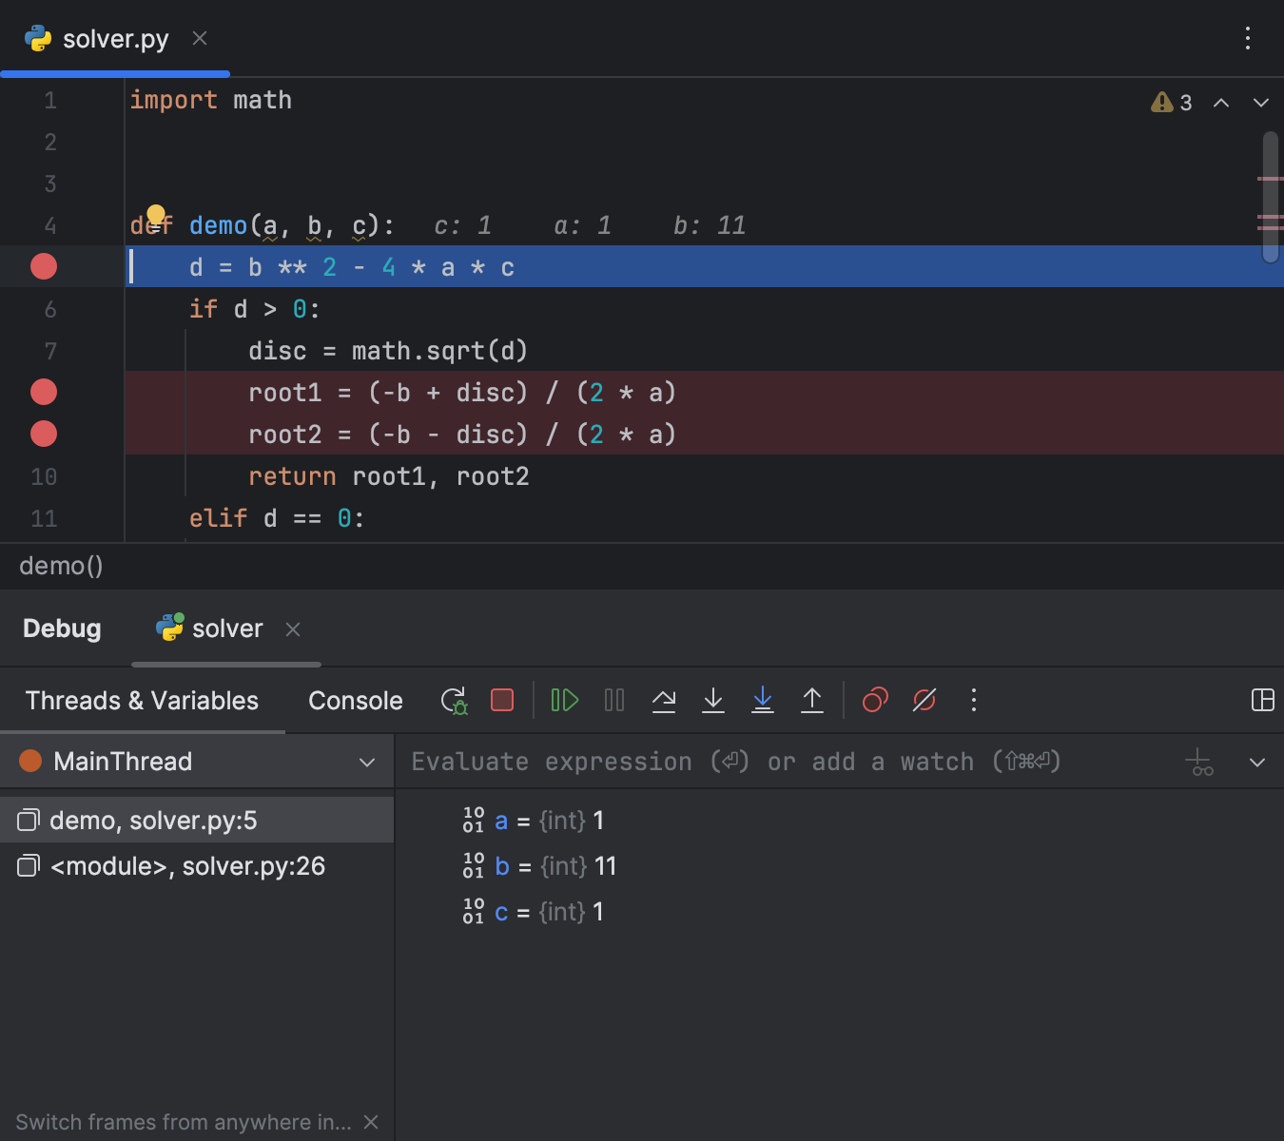Viewport: 1284px width, 1141px height.
Task: Open the debug toolbar overflow menu
Action: point(973,701)
